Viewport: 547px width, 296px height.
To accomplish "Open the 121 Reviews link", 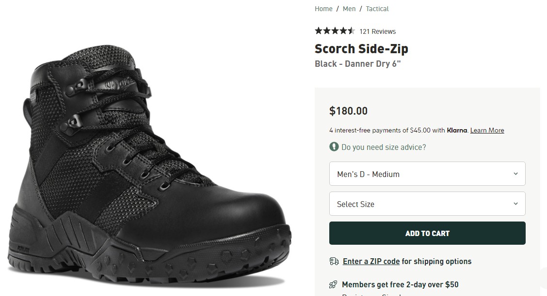I will coord(377,31).
